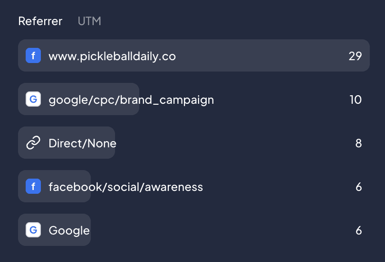The image size is (385, 262).
Task: Switch to the Referrer tab
Action: click(40, 21)
